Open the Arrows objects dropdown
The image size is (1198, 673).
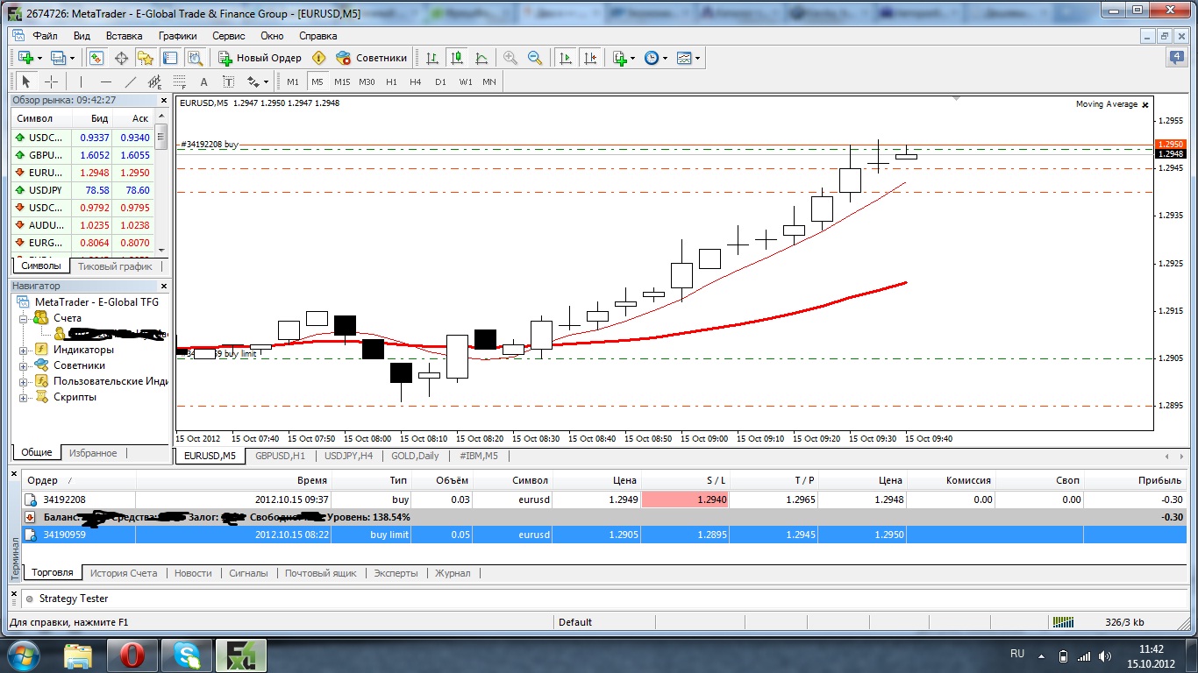(x=257, y=81)
